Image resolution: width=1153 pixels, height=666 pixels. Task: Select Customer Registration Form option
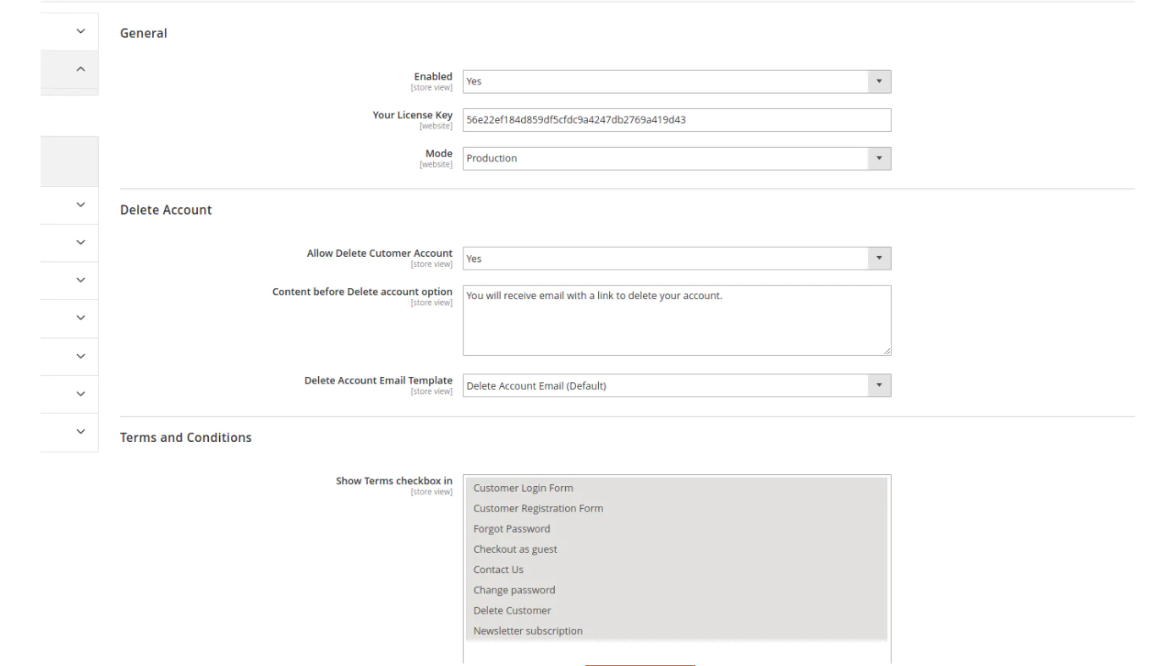(538, 508)
